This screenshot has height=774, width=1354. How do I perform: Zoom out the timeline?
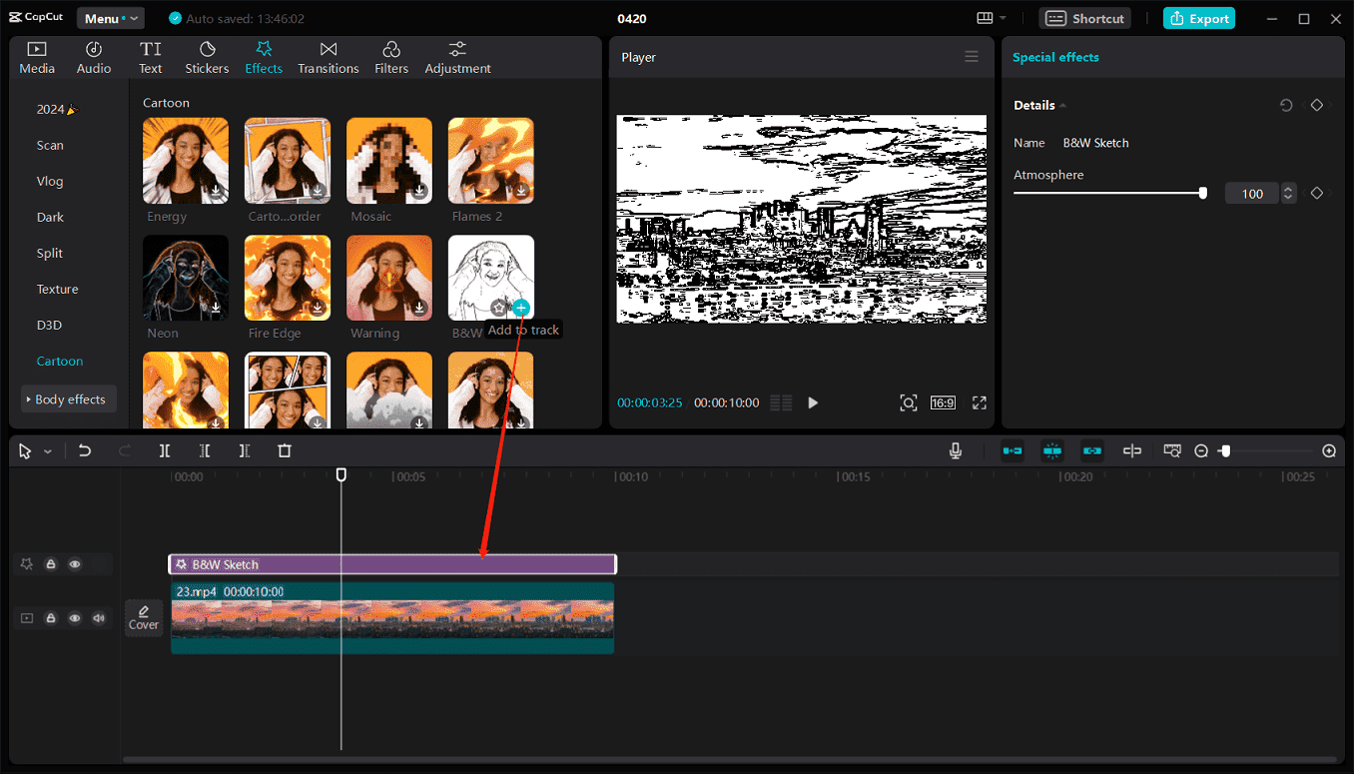pos(1201,451)
